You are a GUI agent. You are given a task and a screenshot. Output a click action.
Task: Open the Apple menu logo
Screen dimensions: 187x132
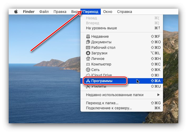coord(16,12)
